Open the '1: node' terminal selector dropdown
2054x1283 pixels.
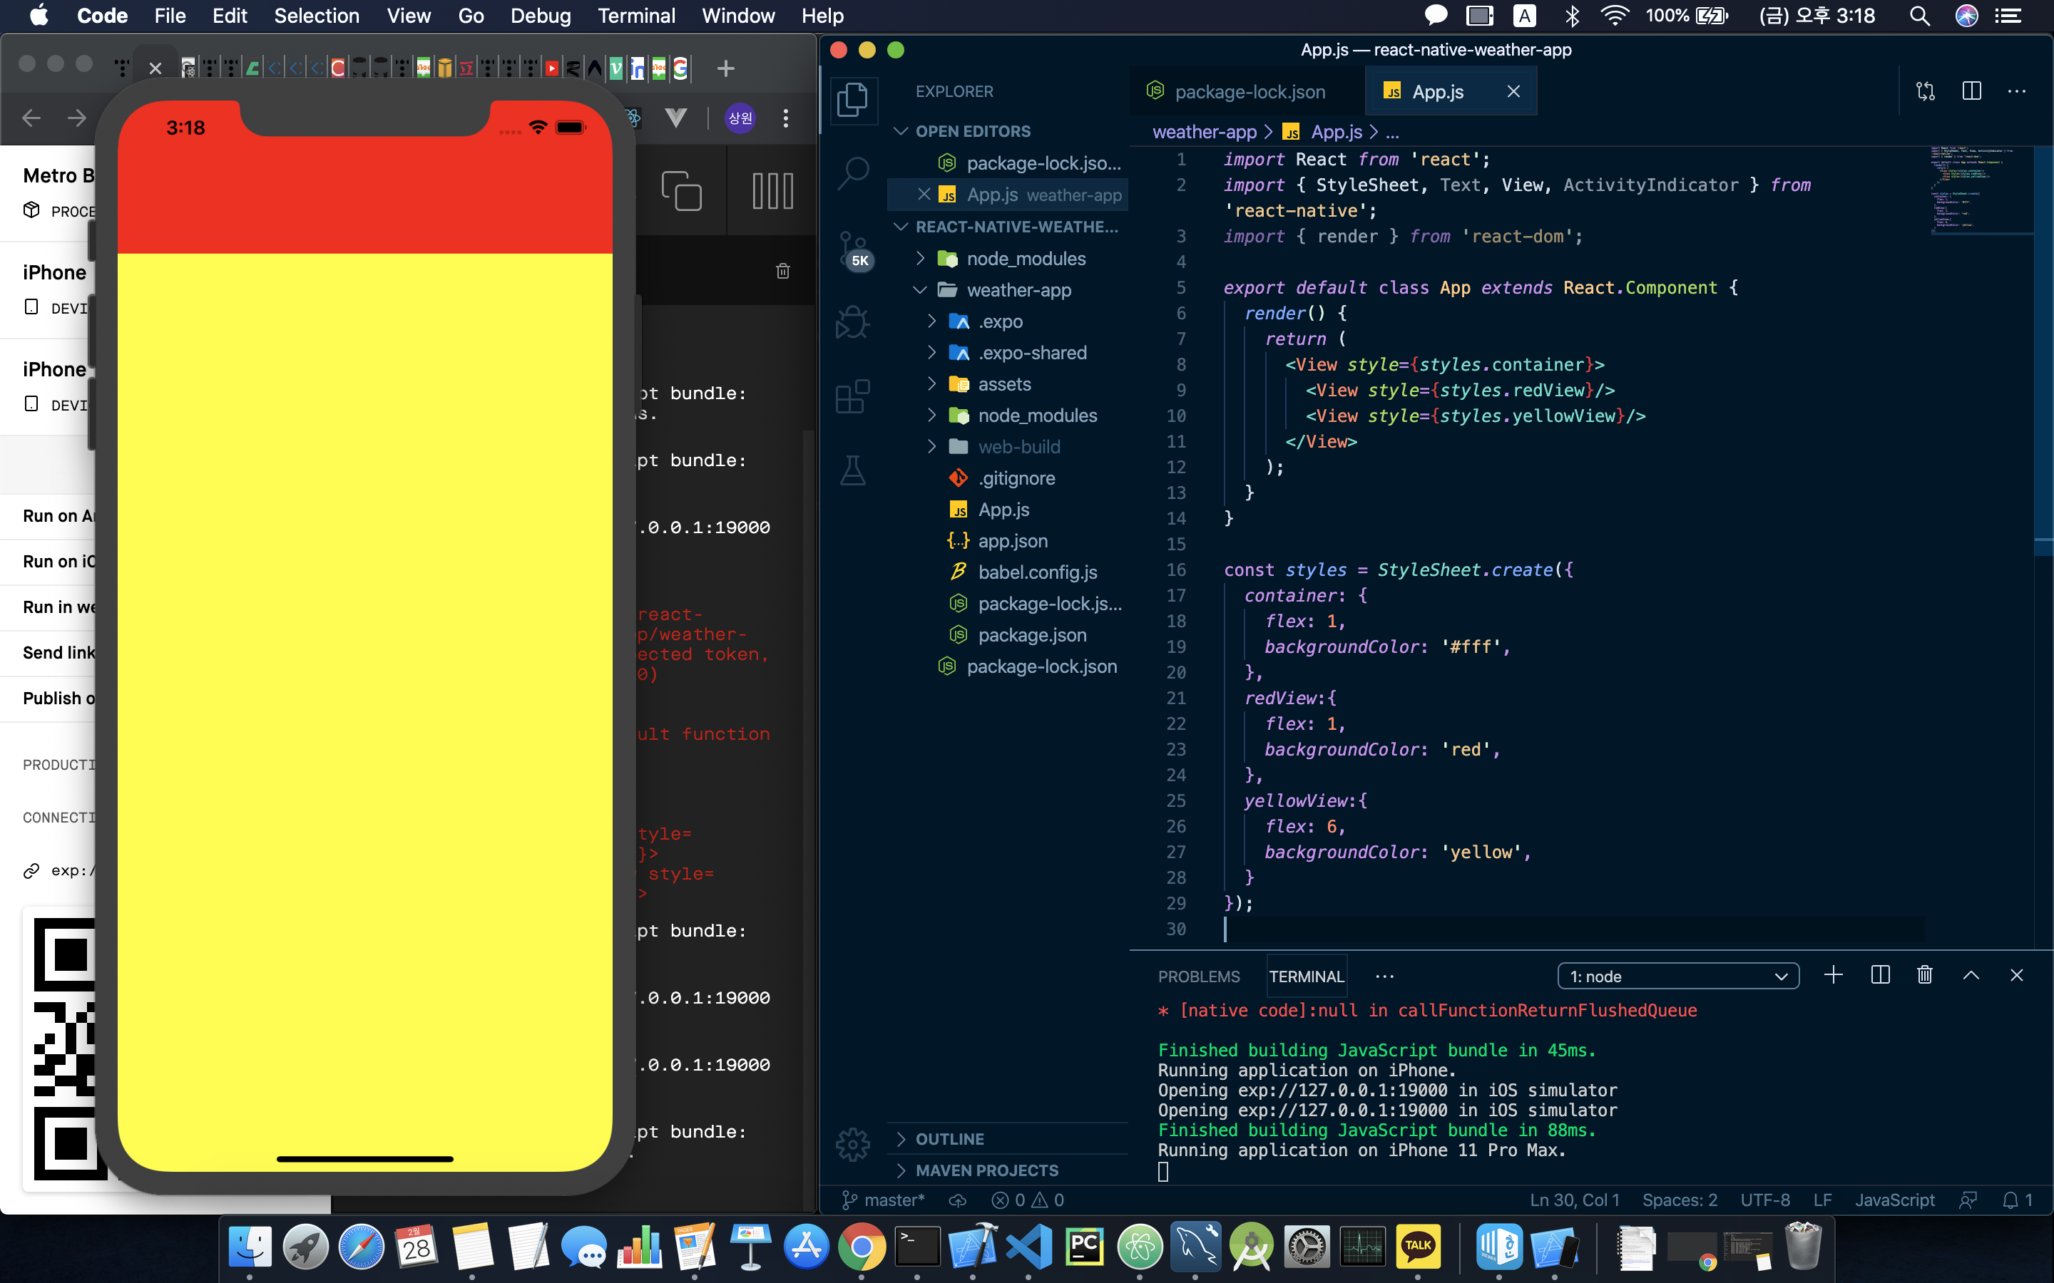click(1677, 976)
